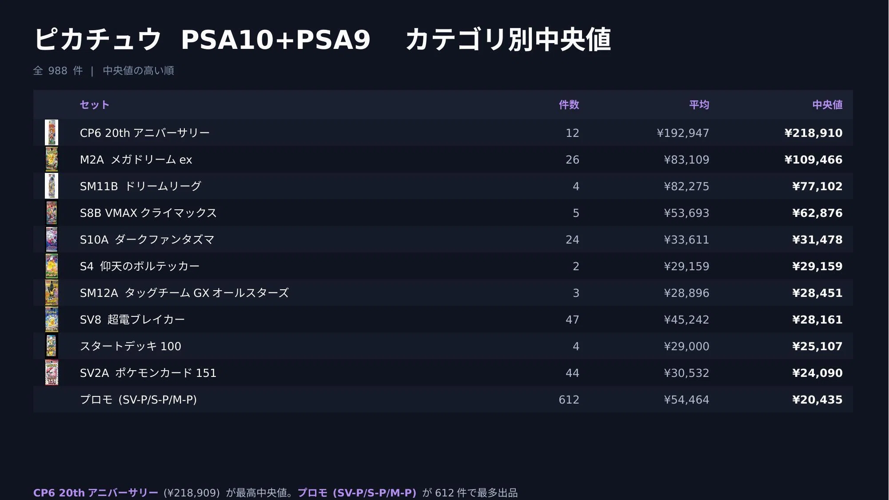Select the SM12A タッグチーム pack thumbnail

point(52,292)
